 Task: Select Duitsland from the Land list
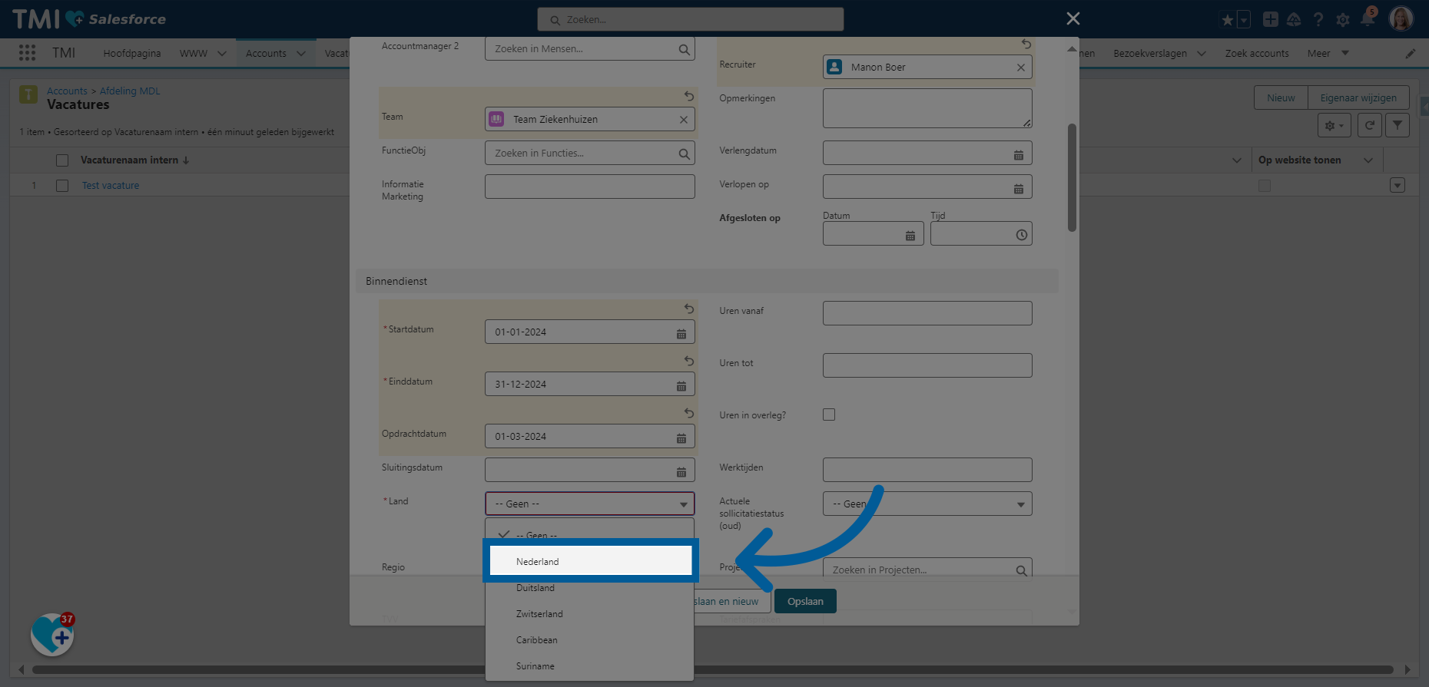pyautogui.click(x=590, y=588)
